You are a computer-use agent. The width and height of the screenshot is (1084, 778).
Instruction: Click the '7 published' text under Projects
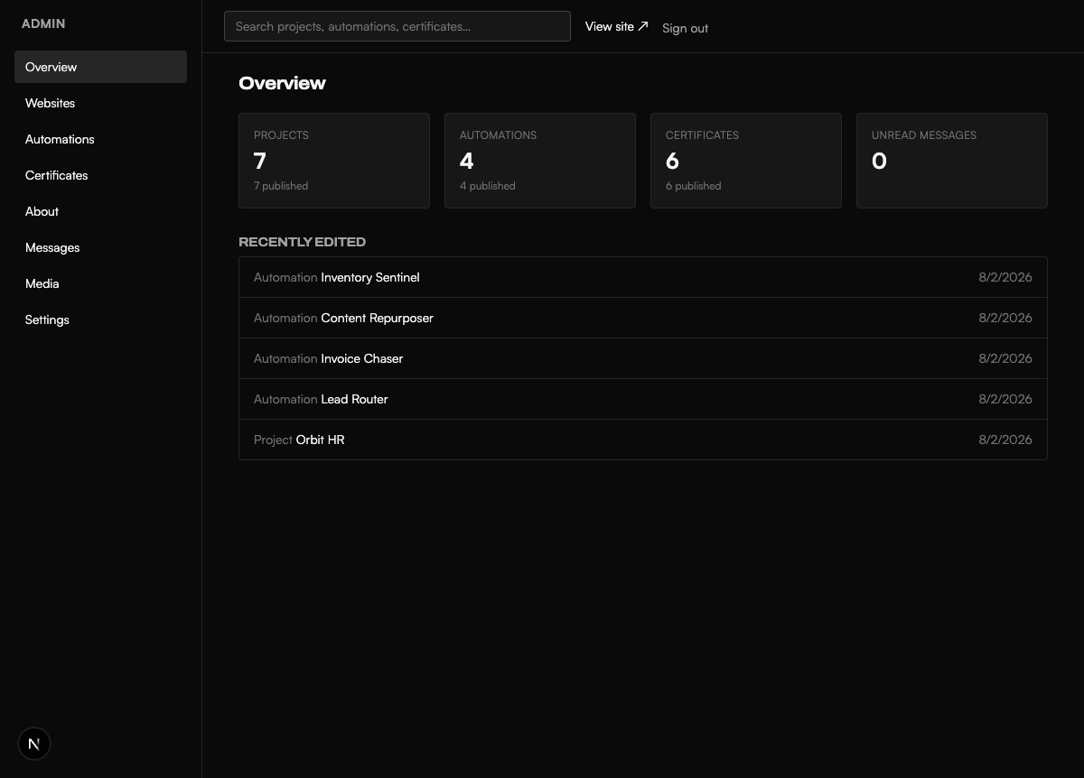(x=281, y=186)
